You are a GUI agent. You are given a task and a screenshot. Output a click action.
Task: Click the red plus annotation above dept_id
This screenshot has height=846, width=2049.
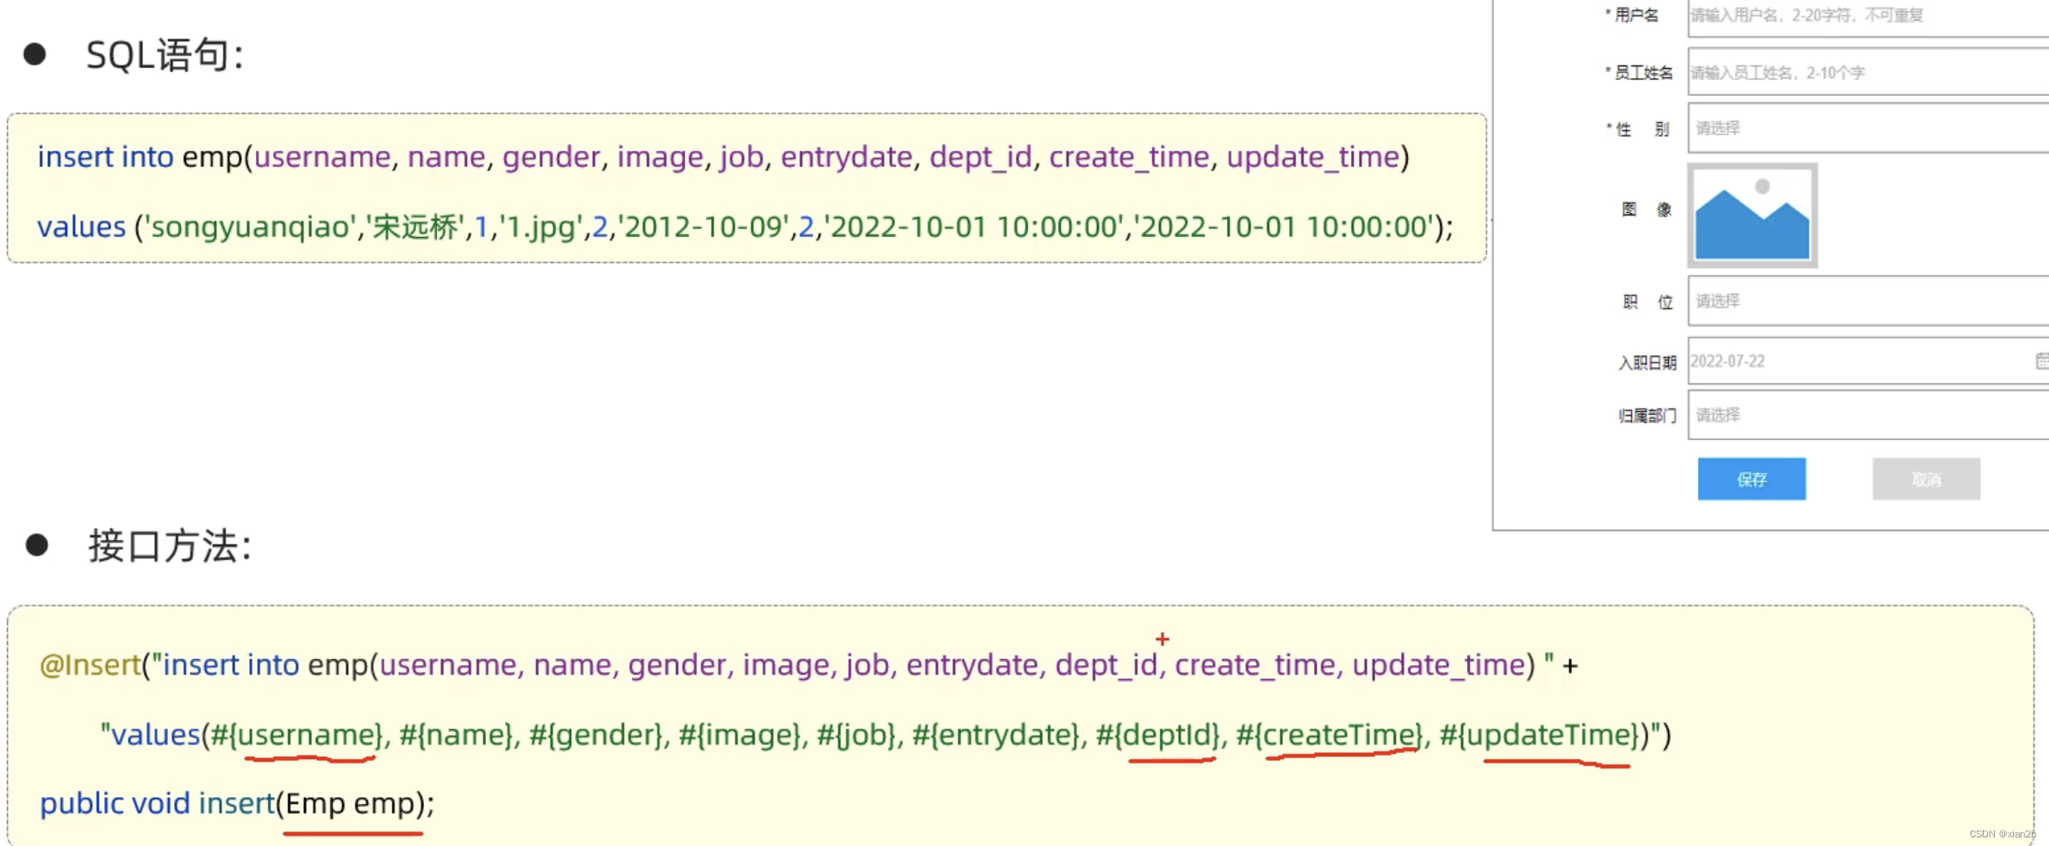pos(1162,638)
